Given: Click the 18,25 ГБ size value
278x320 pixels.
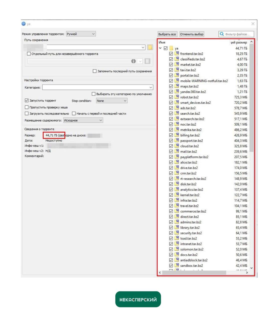Looking at the screenshot, I should 241,54.
